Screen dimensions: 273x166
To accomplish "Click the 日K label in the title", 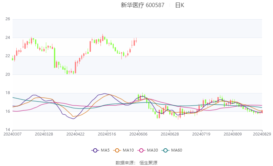I will [x=180, y=5].
